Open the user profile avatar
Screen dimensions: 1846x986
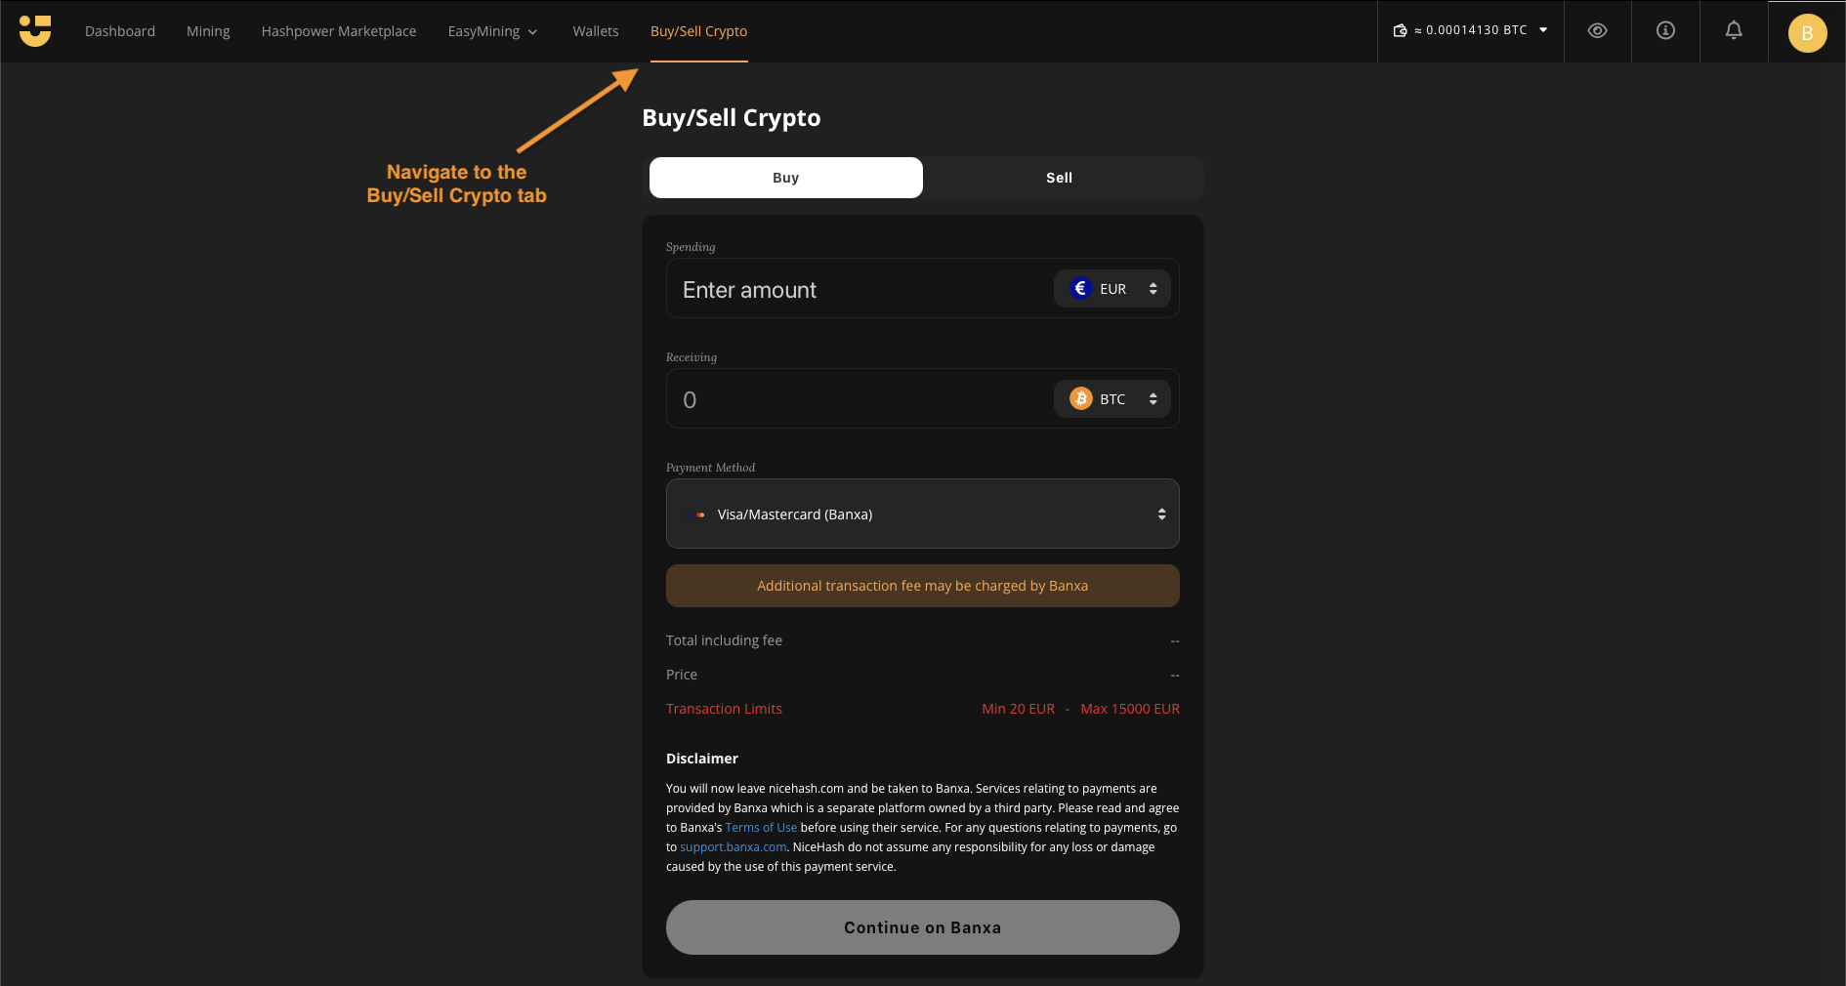(x=1807, y=33)
